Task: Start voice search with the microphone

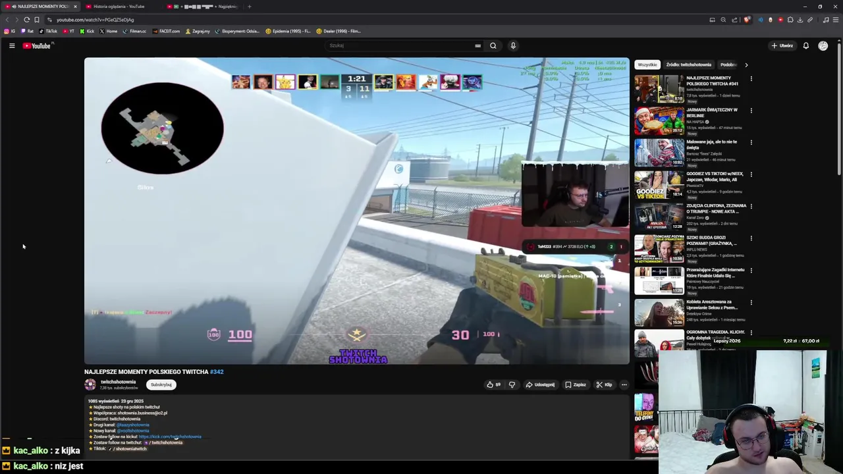Action: [x=513, y=45]
